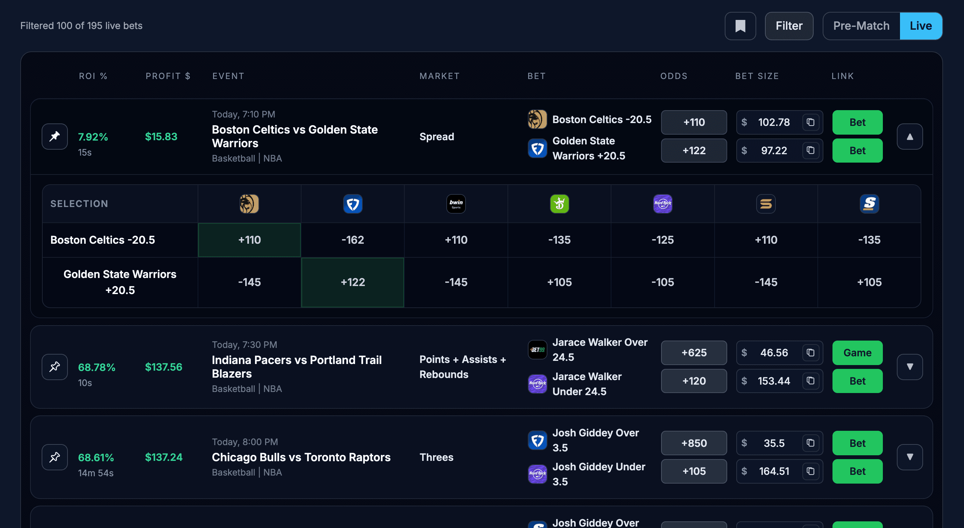The image size is (964, 528).
Task: Copy the $102.78 bet size using its copy icon
Action: coord(810,122)
